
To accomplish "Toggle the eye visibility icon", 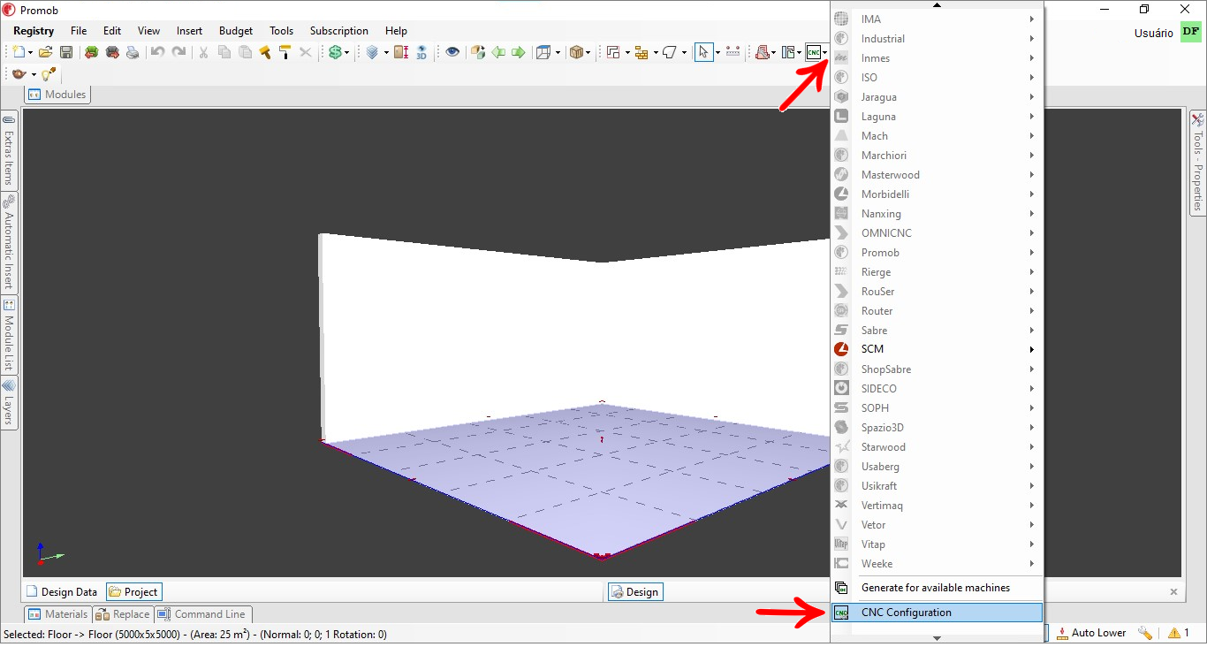I will click(452, 53).
